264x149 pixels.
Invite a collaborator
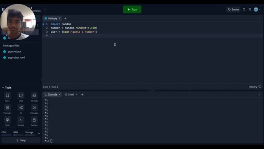click(233, 10)
